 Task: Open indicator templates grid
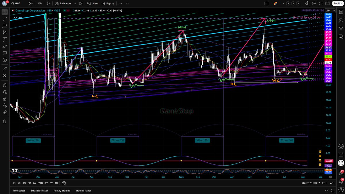[81, 3]
